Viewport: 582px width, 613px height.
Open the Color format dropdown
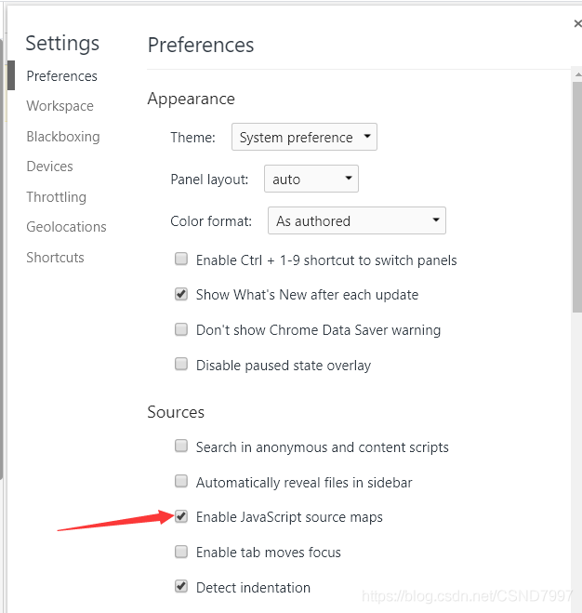[357, 220]
